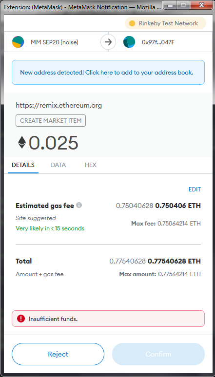Click the sender account avatar icon
The width and height of the screenshot is (215, 377).
(x=18, y=42)
